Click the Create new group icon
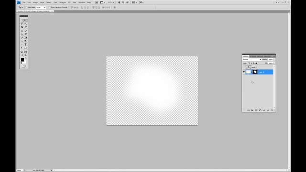 pos(264,110)
